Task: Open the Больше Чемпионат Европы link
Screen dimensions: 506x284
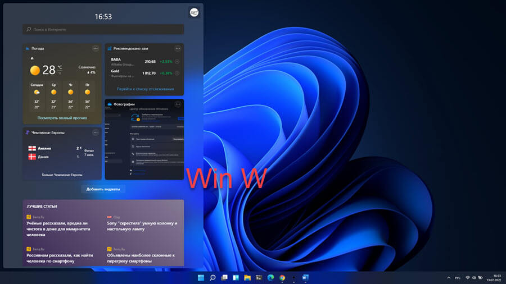Action: [62, 175]
